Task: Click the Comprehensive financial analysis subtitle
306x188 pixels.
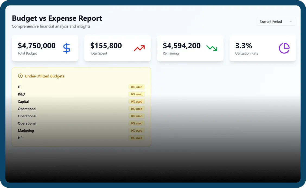Action: (x=51, y=26)
